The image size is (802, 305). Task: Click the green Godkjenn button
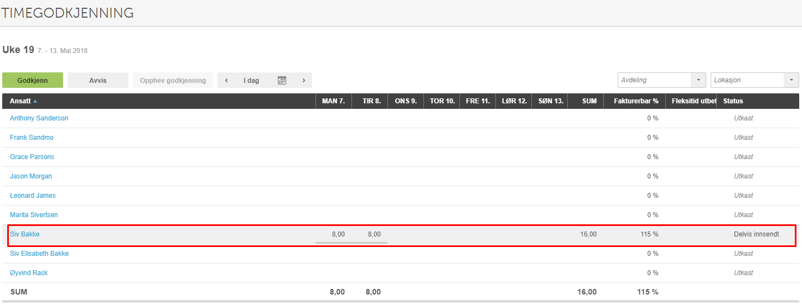point(33,80)
